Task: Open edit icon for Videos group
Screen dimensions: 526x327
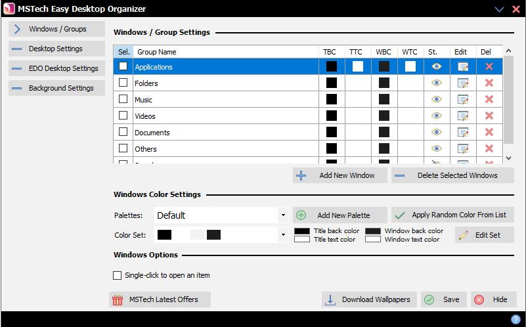Action: pyautogui.click(x=463, y=116)
